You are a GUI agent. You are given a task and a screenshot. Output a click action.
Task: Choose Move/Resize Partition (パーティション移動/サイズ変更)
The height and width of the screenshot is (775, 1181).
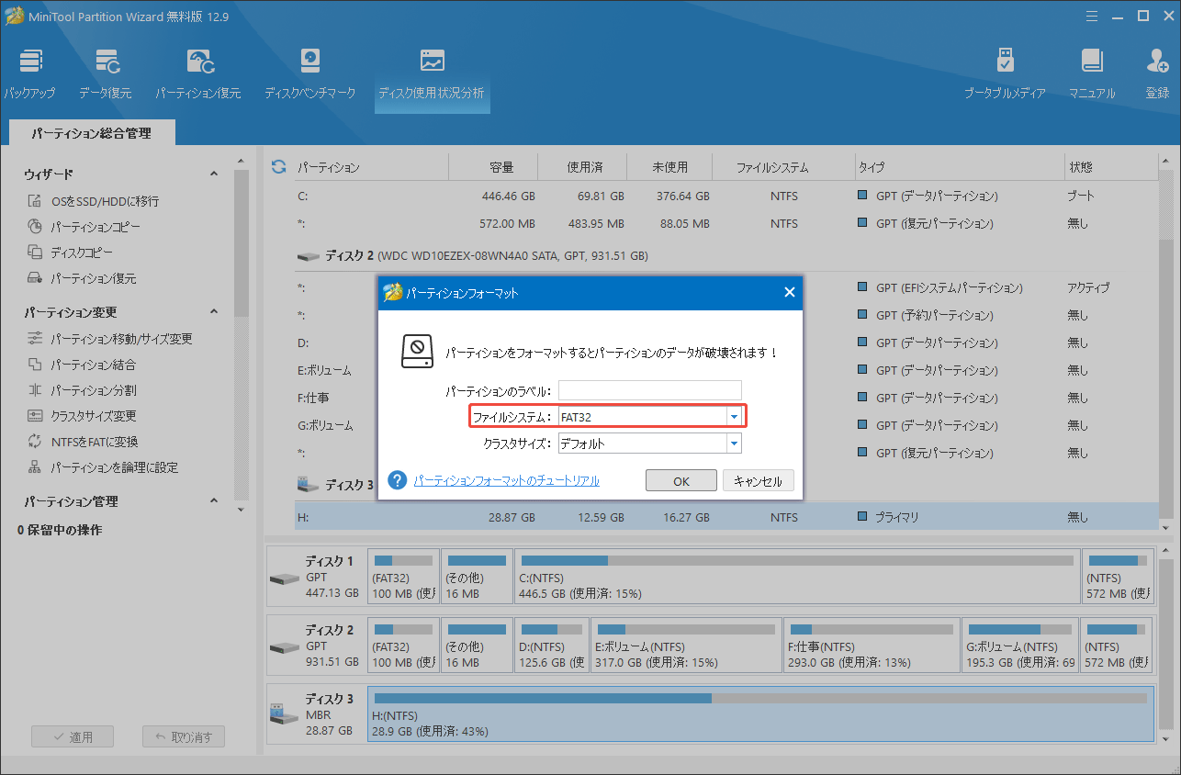[109, 339]
